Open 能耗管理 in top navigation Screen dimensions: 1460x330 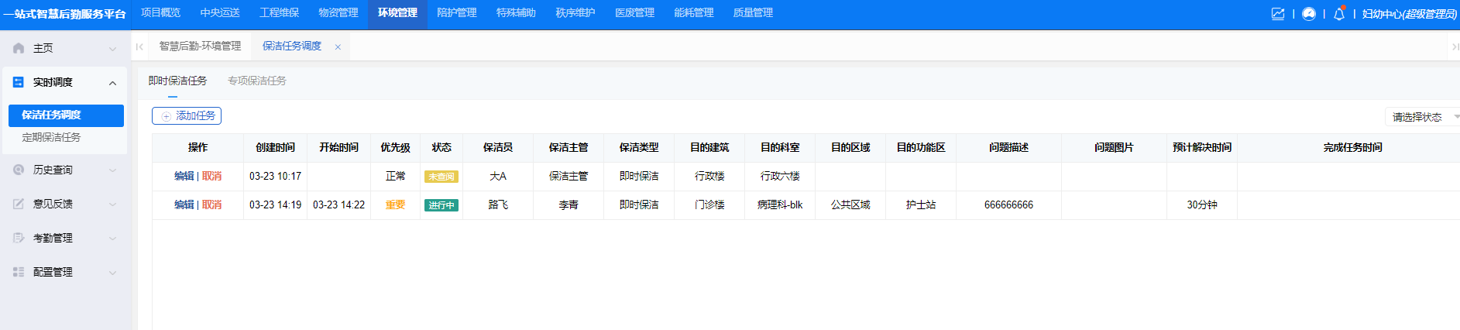[x=694, y=12]
